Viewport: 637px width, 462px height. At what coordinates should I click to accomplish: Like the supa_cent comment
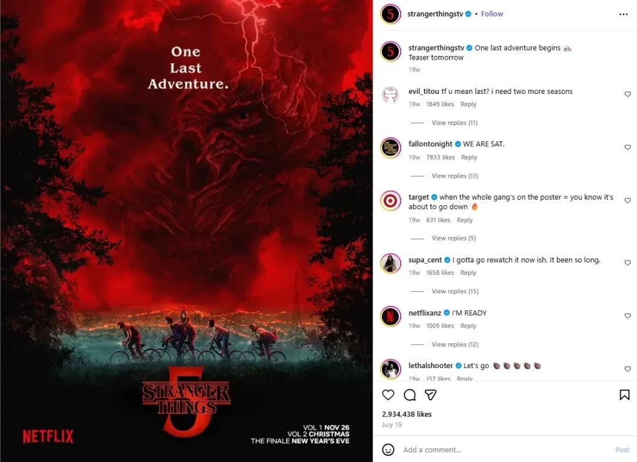pyautogui.click(x=627, y=262)
